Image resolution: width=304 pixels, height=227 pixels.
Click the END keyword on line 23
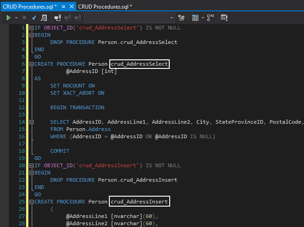[x=39, y=187]
